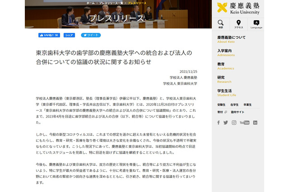This screenshot has height=192, width=289.
Task: Open the access (アクセス) map pin icon
Action: coord(238,24)
